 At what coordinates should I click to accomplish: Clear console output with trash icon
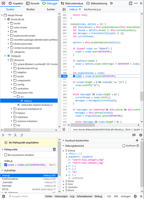click(x=4, y=196)
